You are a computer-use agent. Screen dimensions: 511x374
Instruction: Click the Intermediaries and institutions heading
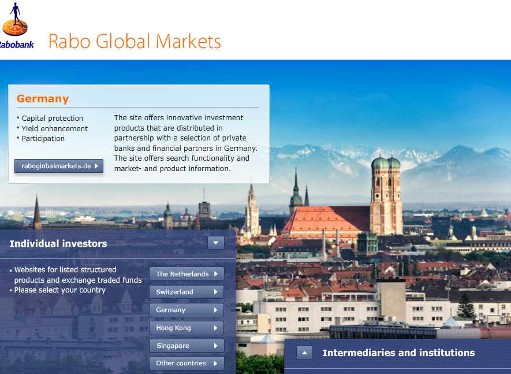click(x=398, y=353)
